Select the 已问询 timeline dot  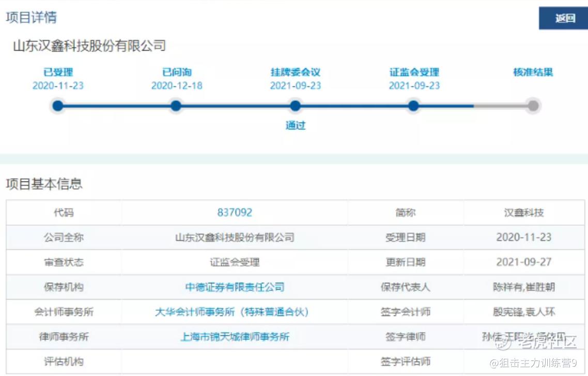point(176,106)
